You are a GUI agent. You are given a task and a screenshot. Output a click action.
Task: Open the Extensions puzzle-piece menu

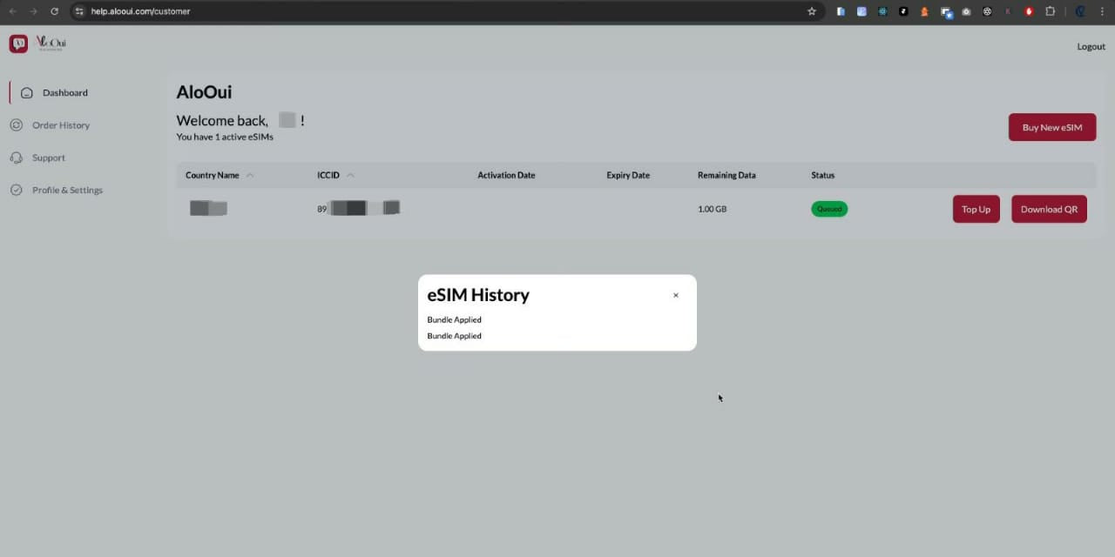pos(1050,11)
